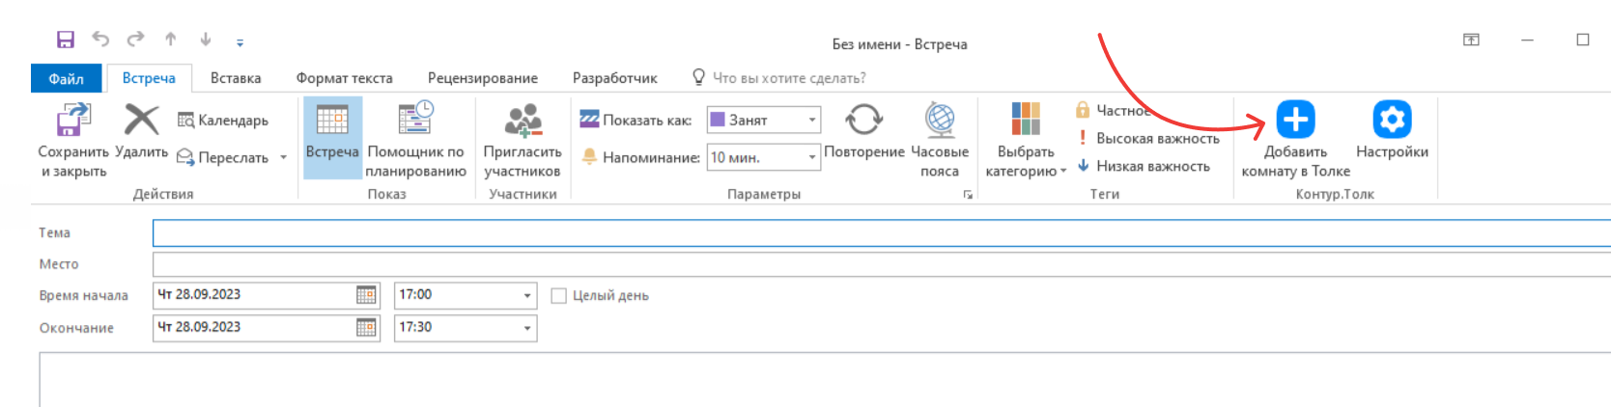Viewport: 1611px width, 407px height.
Task: Click the Тема subject field
Action: (881, 232)
